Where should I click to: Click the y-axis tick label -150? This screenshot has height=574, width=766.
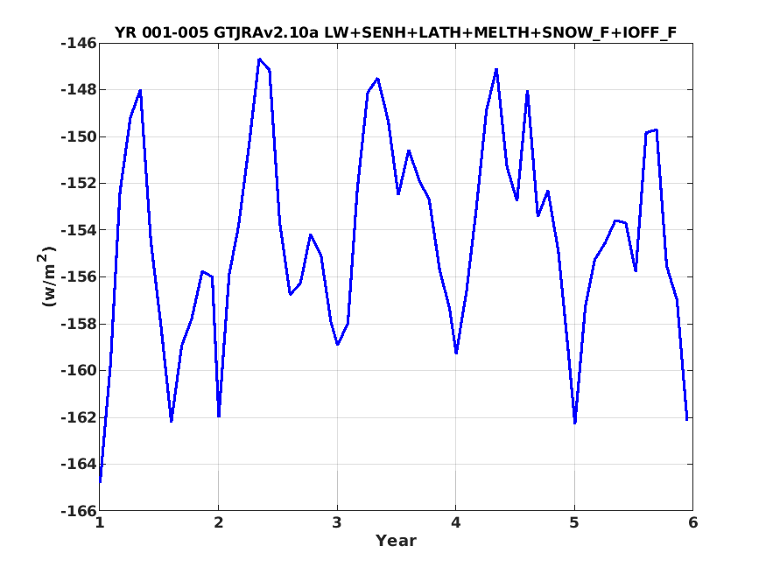79,136
